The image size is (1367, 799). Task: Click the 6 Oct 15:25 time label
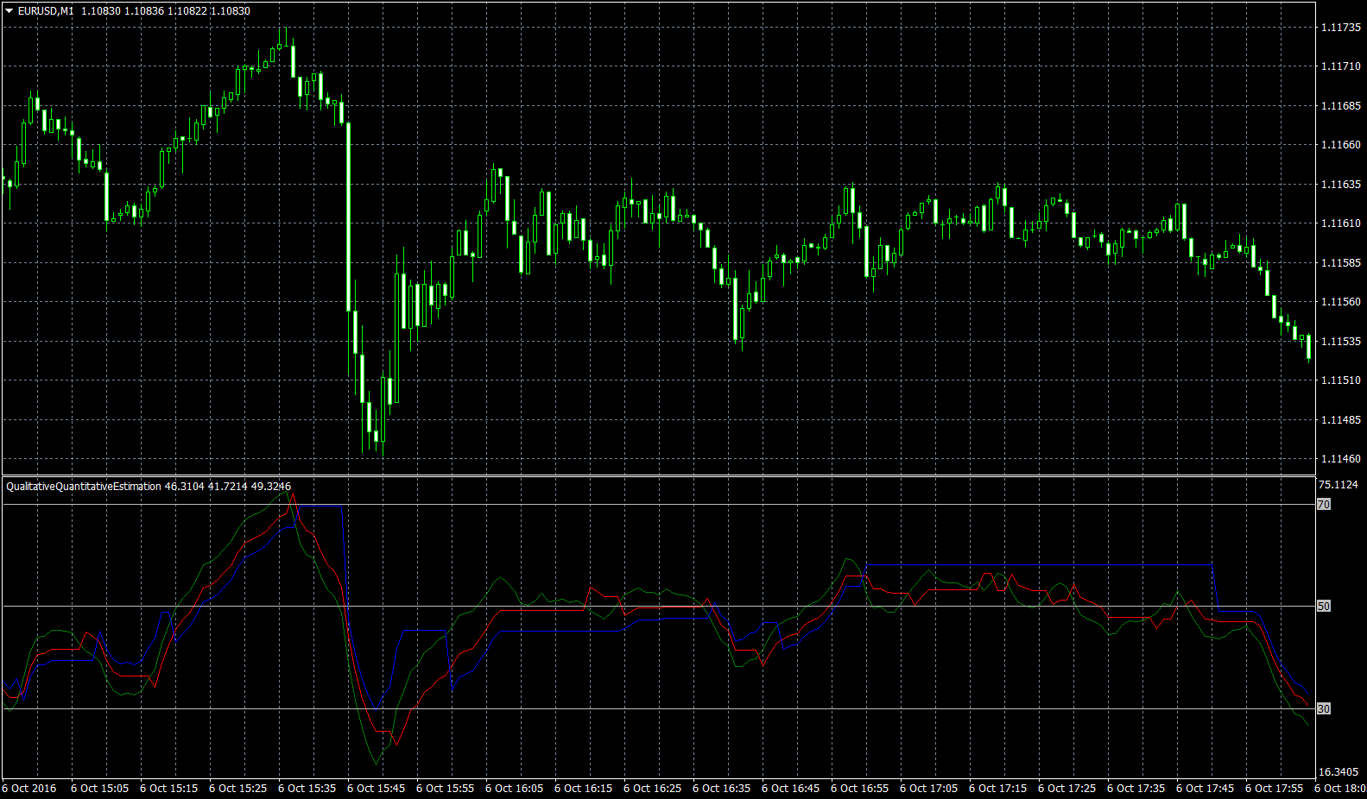pyautogui.click(x=238, y=789)
